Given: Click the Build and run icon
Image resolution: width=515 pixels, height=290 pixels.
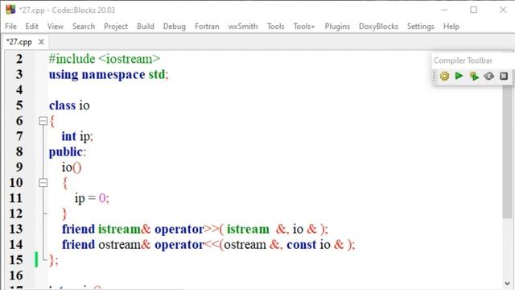Looking at the screenshot, I should (474, 76).
